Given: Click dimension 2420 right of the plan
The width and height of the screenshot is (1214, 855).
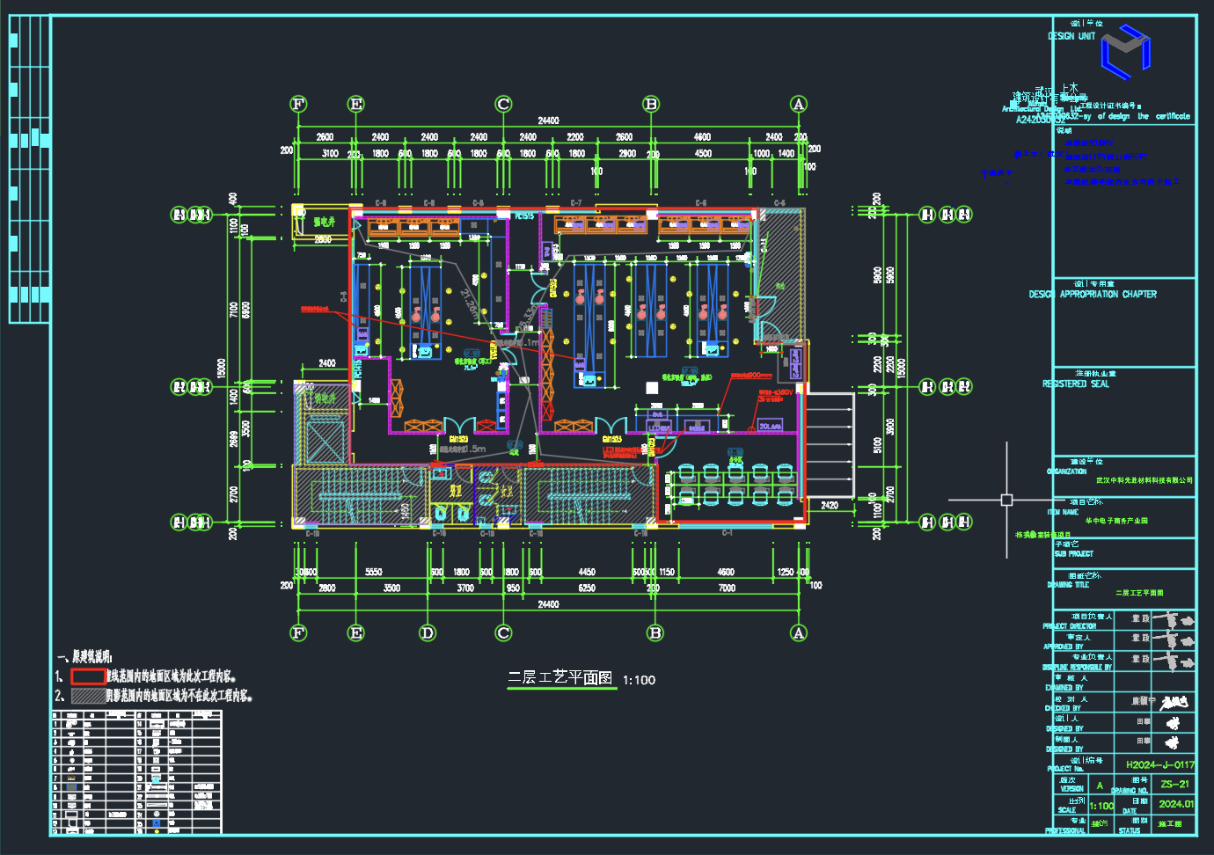Looking at the screenshot, I should pyautogui.click(x=830, y=505).
